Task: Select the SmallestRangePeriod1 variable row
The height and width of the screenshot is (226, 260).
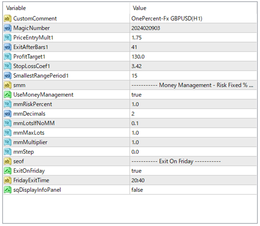Action: click(41, 75)
